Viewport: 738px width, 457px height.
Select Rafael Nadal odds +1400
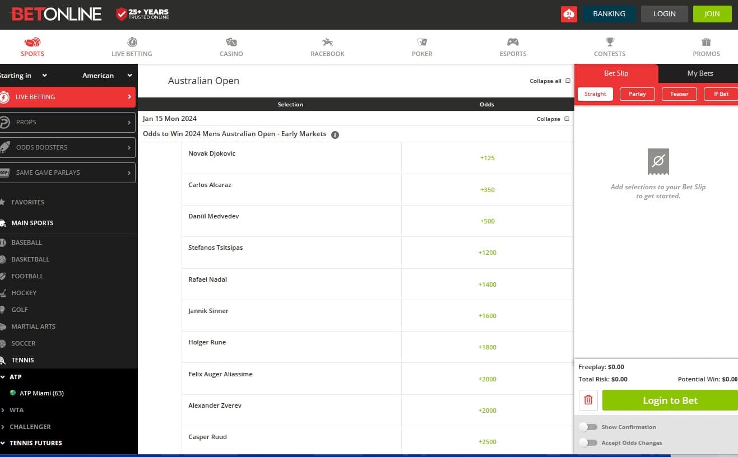(x=488, y=285)
